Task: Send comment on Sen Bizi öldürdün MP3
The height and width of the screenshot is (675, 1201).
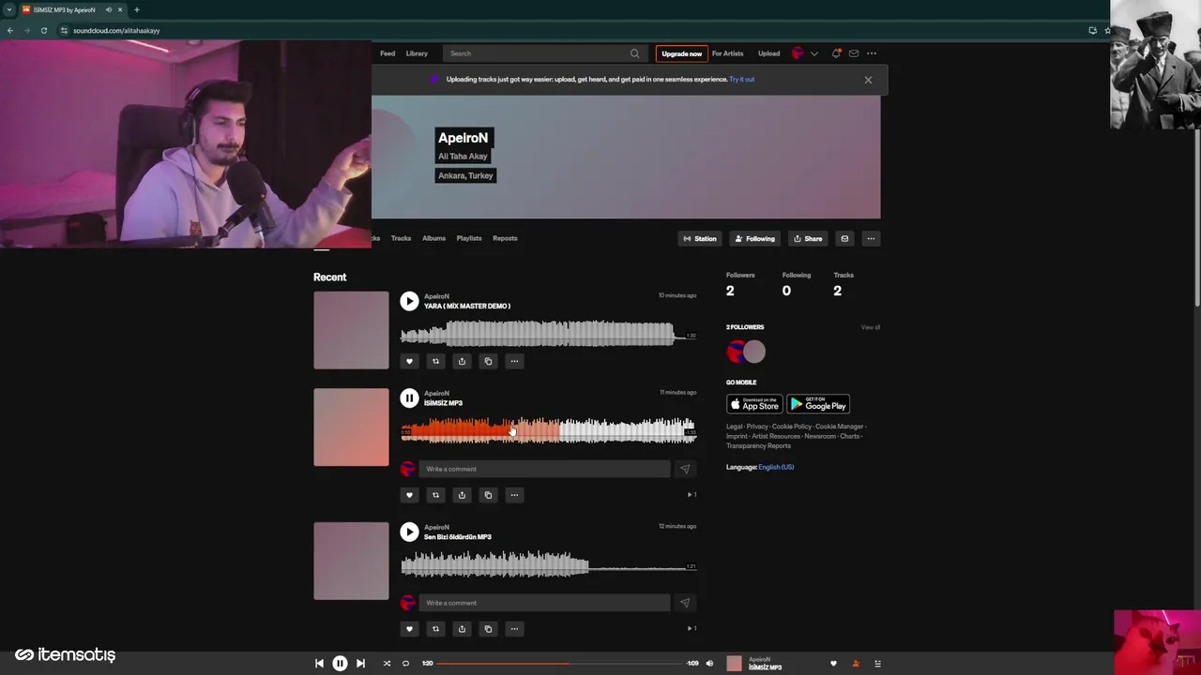Action: [685, 603]
